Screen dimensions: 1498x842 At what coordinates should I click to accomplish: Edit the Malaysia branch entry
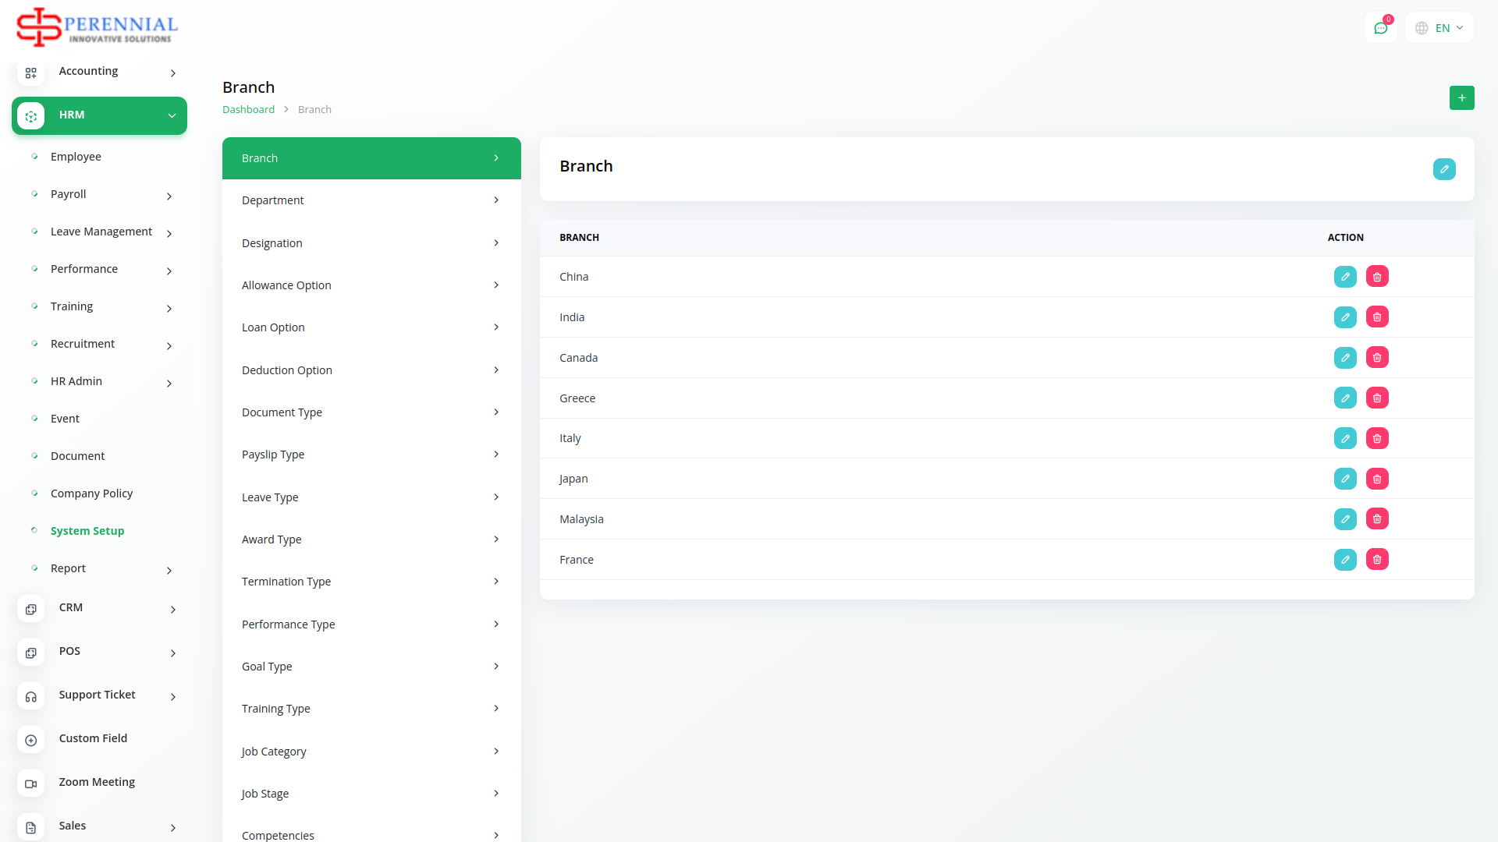click(x=1345, y=519)
